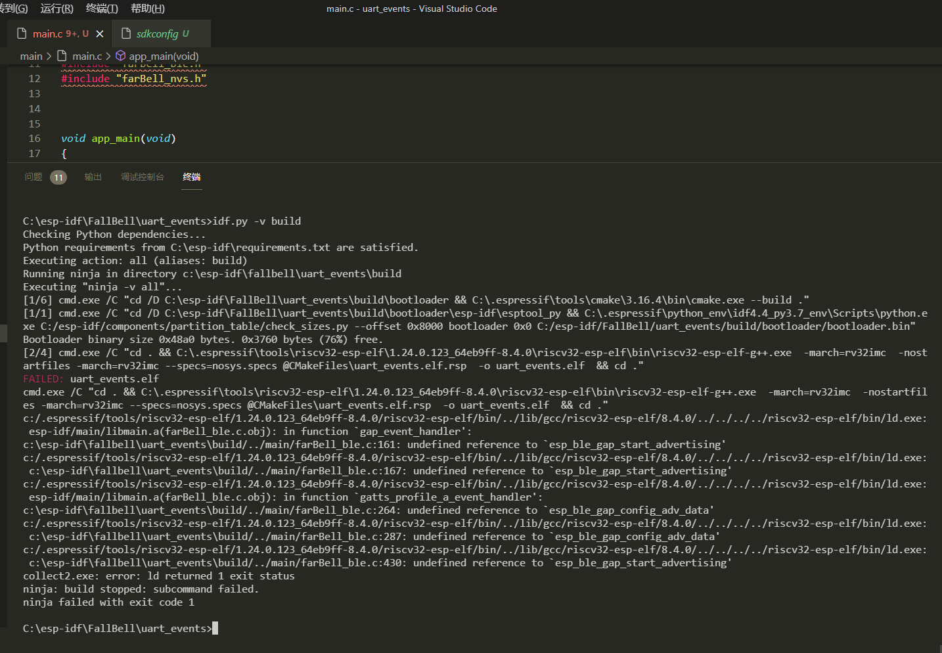The width and height of the screenshot is (942, 653).
Task: Open the 调试控制台 debug console tab
Action: (x=143, y=177)
